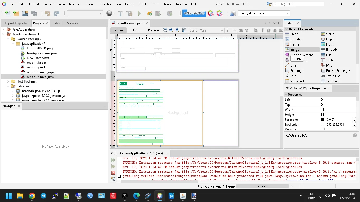Switch to the Report Inspector tab

16,23
